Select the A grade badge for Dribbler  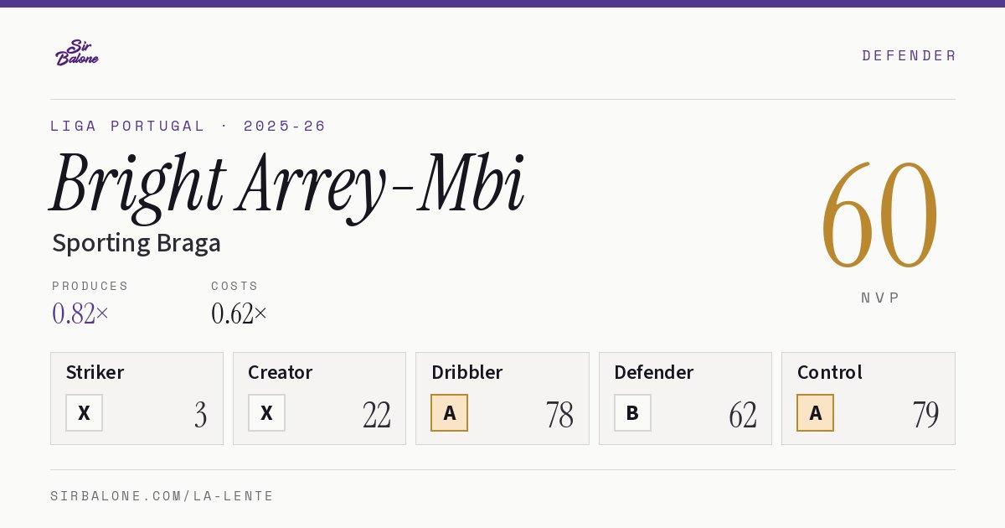(450, 412)
